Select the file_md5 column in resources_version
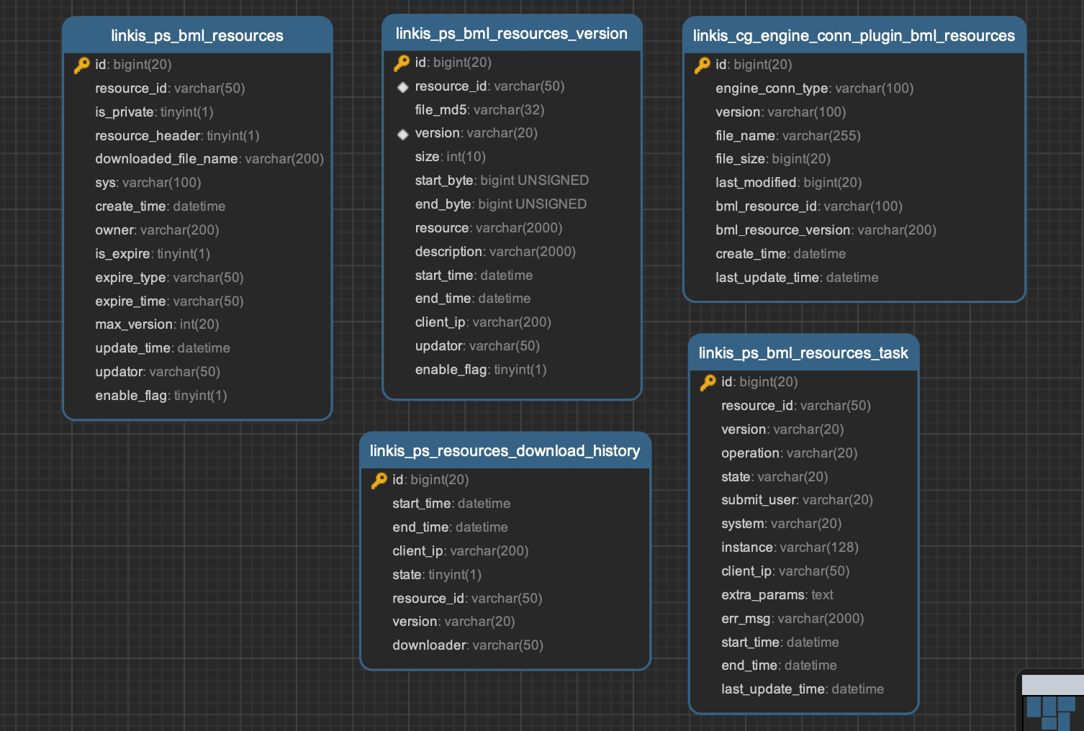Screen dimensions: 1084x731 pyautogui.click(x=479, y=110)
